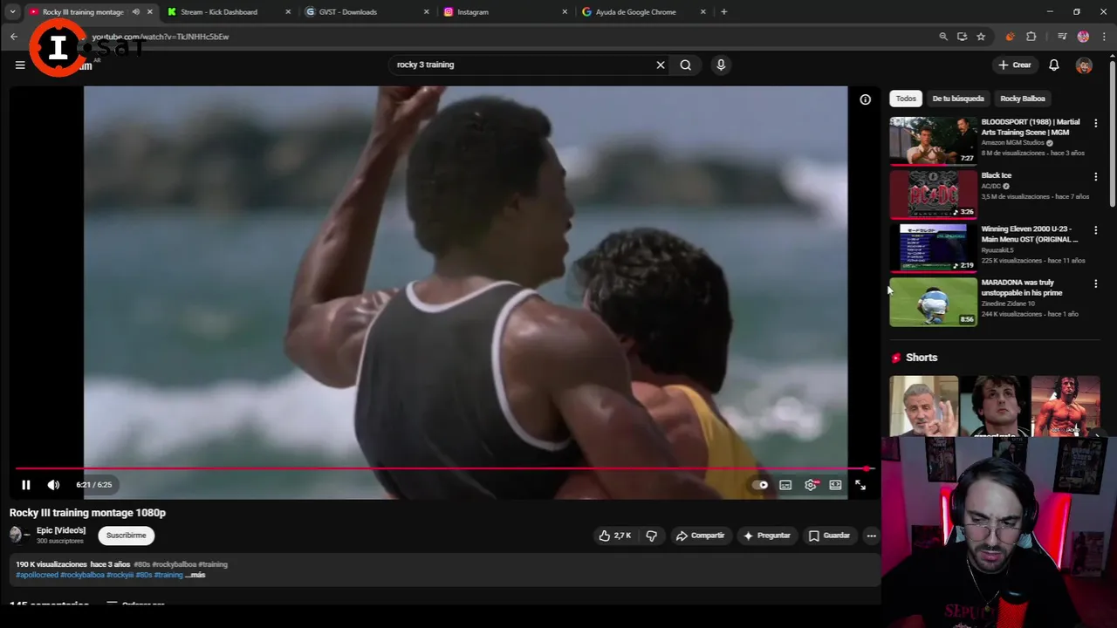Click the browser back arrow
Image resolution: width=1117 pixels, height=628 pixels.
point(14,37)
